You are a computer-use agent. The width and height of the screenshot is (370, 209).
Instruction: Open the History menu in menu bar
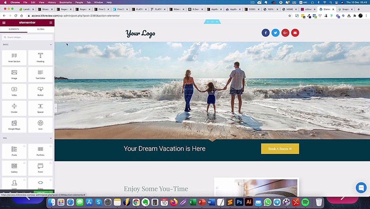(52, 2)
